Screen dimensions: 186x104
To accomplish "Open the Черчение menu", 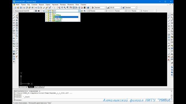I will (55, 5).
